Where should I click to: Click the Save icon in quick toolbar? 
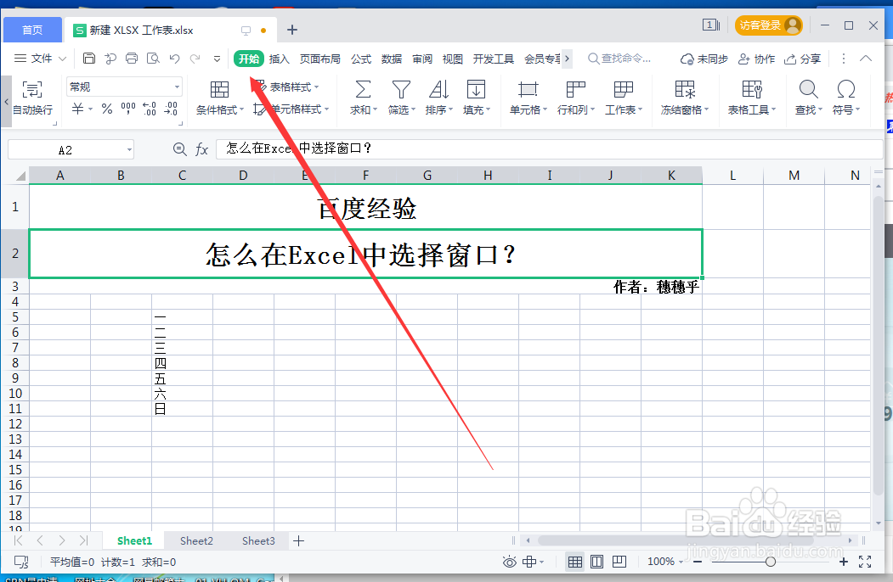(89, 58)
